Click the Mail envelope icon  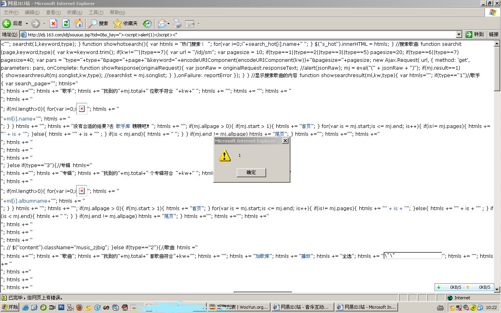pyautogui.click(x=162, y=23)
